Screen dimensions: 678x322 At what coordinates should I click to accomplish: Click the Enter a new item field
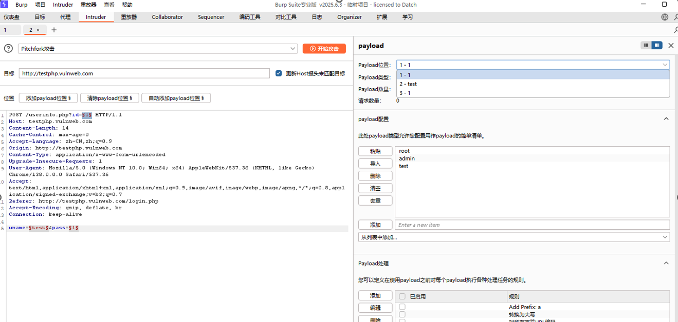click(532, 225)
